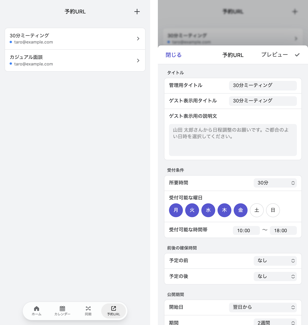Toggle Wednesday 水 availability

tap(208, 210)
